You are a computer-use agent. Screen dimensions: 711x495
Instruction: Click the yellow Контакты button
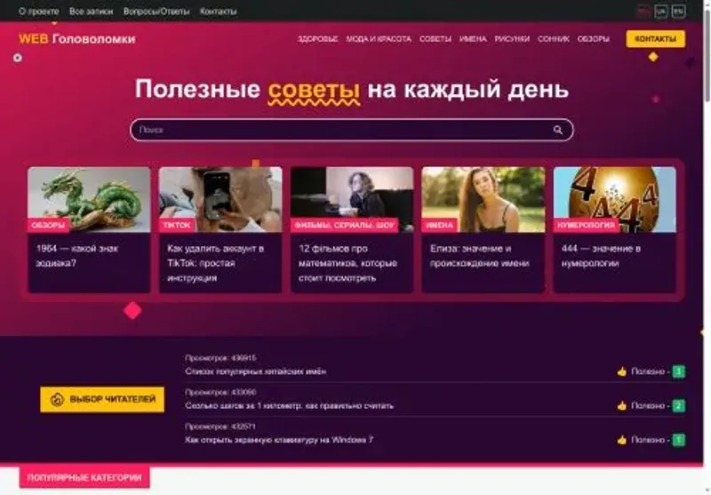pyautogui.click(x=655, y=39)
